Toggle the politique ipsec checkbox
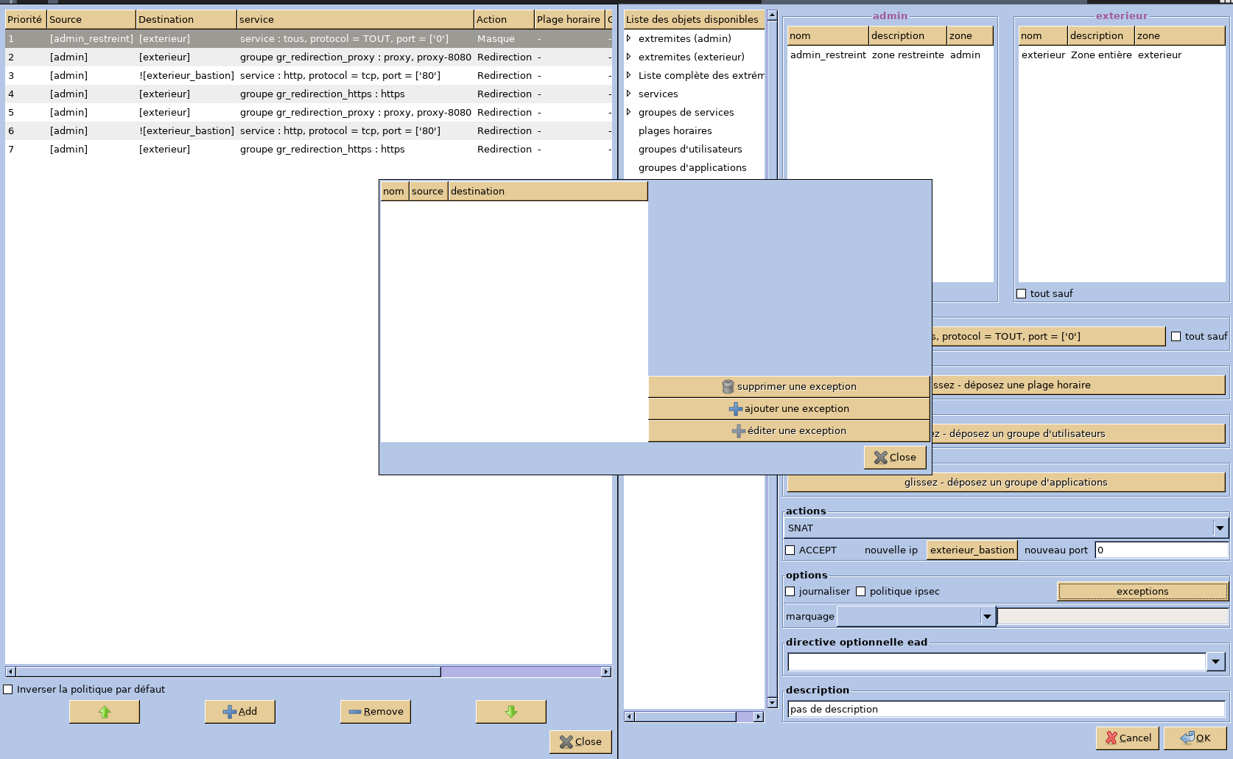This screenshot has width=1233, height=759. (860, 592)
